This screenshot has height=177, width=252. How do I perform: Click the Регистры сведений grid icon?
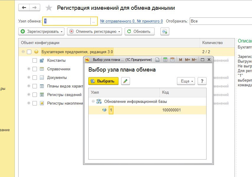tap(42, 95)
